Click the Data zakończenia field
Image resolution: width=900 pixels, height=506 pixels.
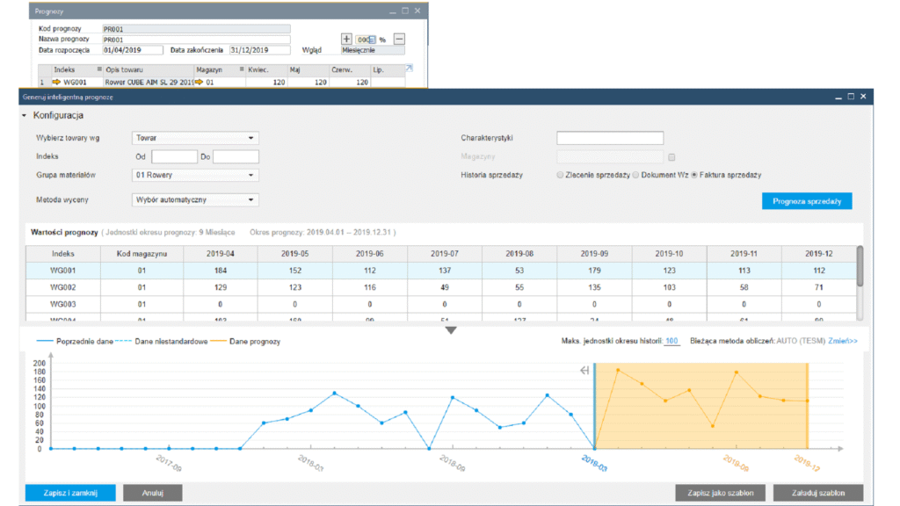pyautogui.click(x=260, y=50)
